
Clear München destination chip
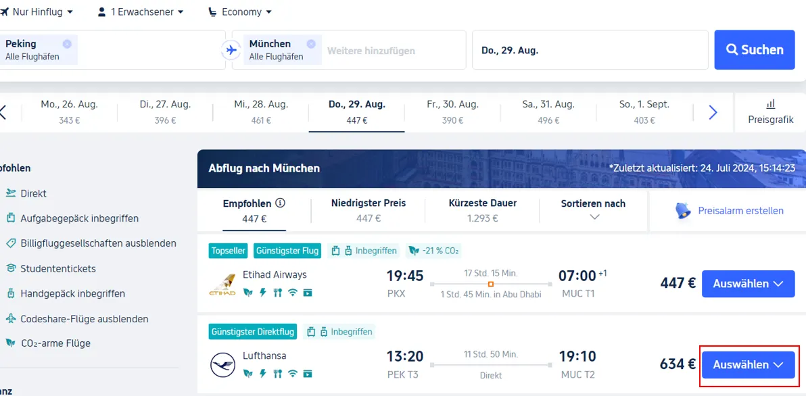point(311,44)
